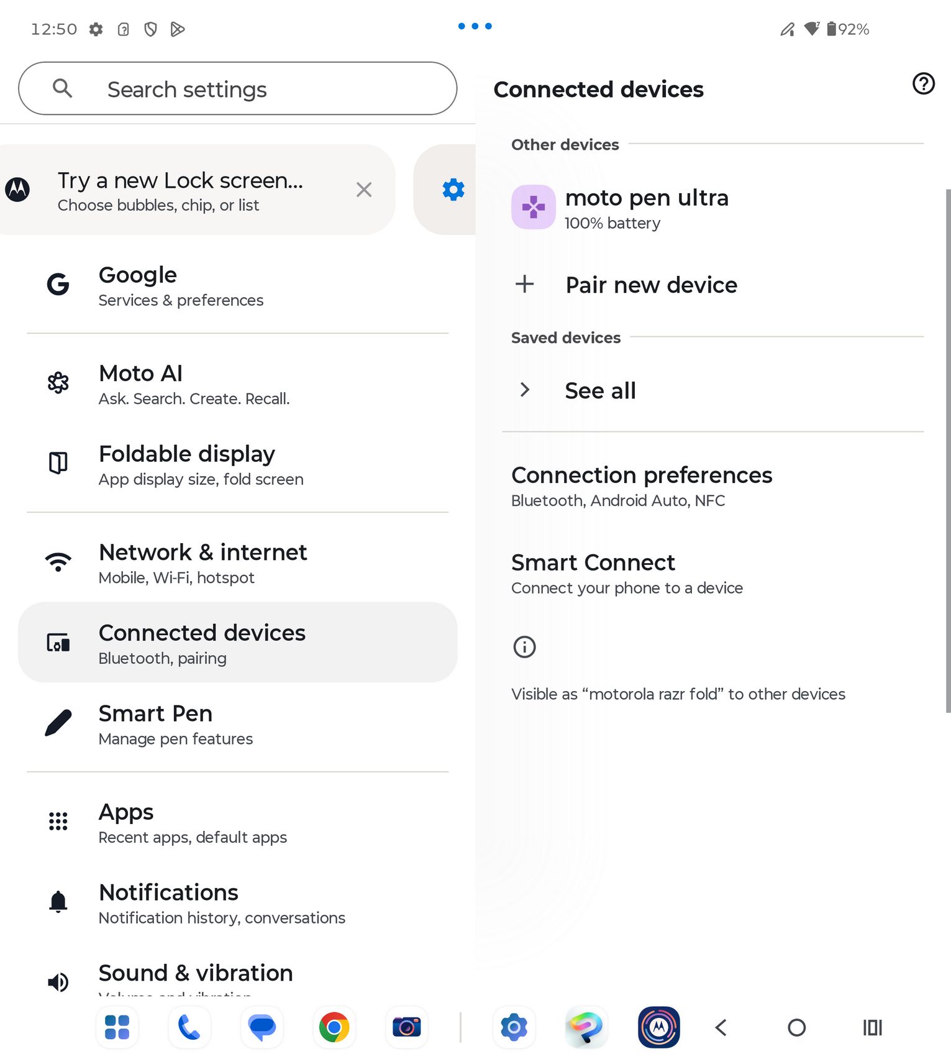Tap the plus to pair new device
The image size is (951, 1059).
pyautogui.click(x=525, y=284)
